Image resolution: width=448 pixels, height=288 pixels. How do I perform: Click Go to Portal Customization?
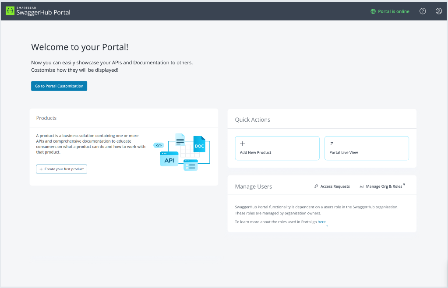pyautogui.click(x=59, y=86)
